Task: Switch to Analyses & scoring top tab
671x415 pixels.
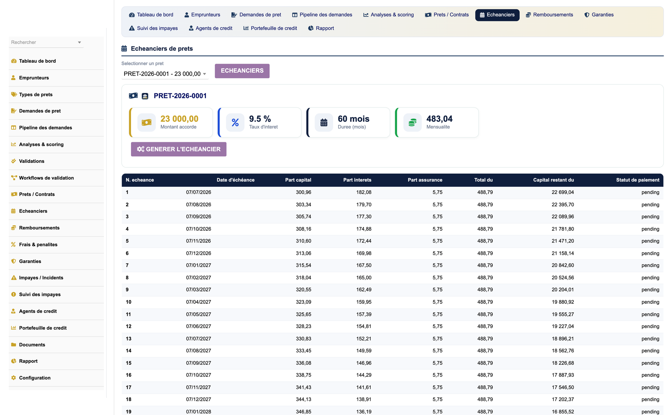Action: (388, 15)
